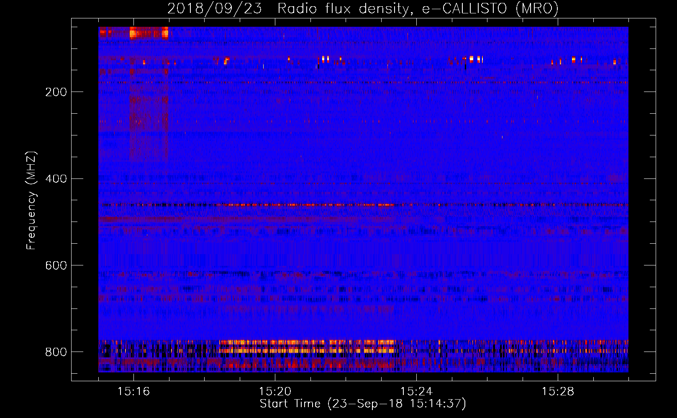Click the '15:20' time tick label

click(275, 391)
